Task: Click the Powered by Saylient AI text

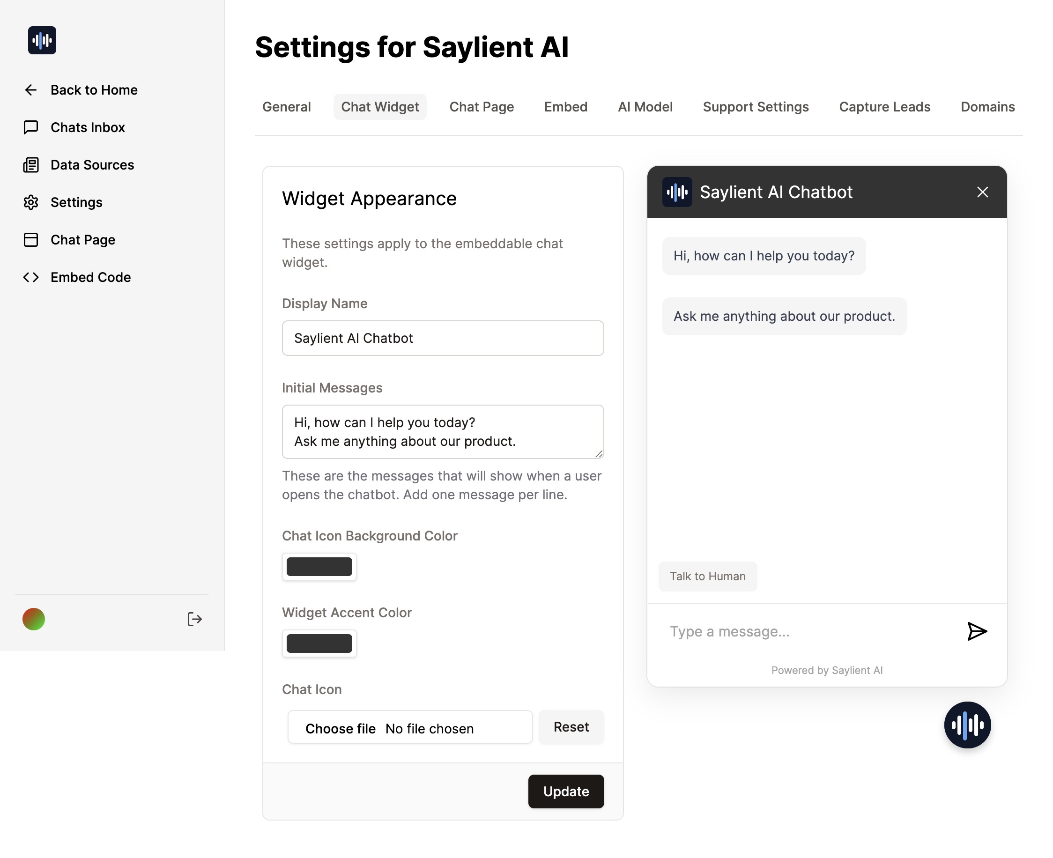Action: (827, 670)
